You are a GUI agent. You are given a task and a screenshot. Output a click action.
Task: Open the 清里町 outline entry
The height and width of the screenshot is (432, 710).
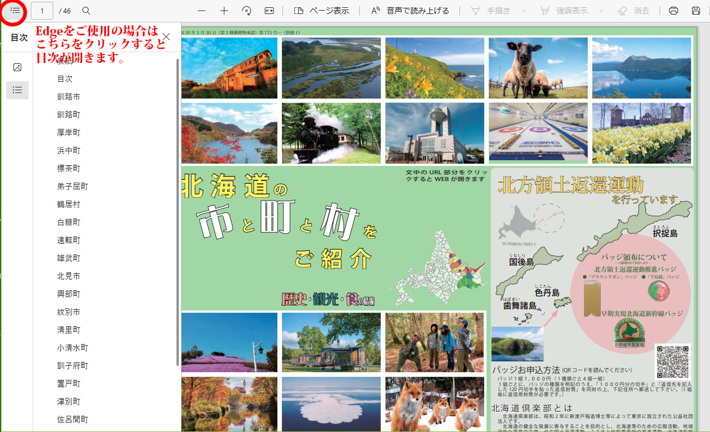tap(68, 330)
